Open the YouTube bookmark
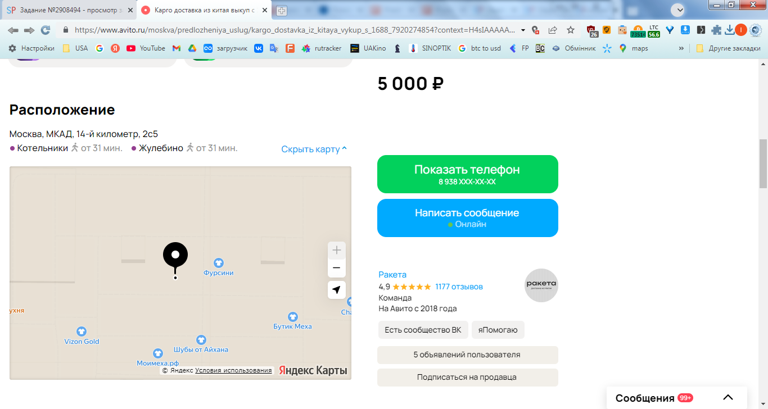This screenshot has height=409, width=768. click(146, 48)
